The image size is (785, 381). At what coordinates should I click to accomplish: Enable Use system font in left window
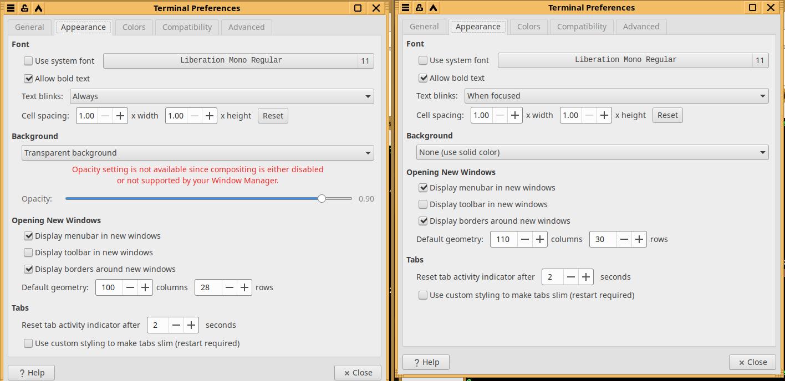(28, 61)
